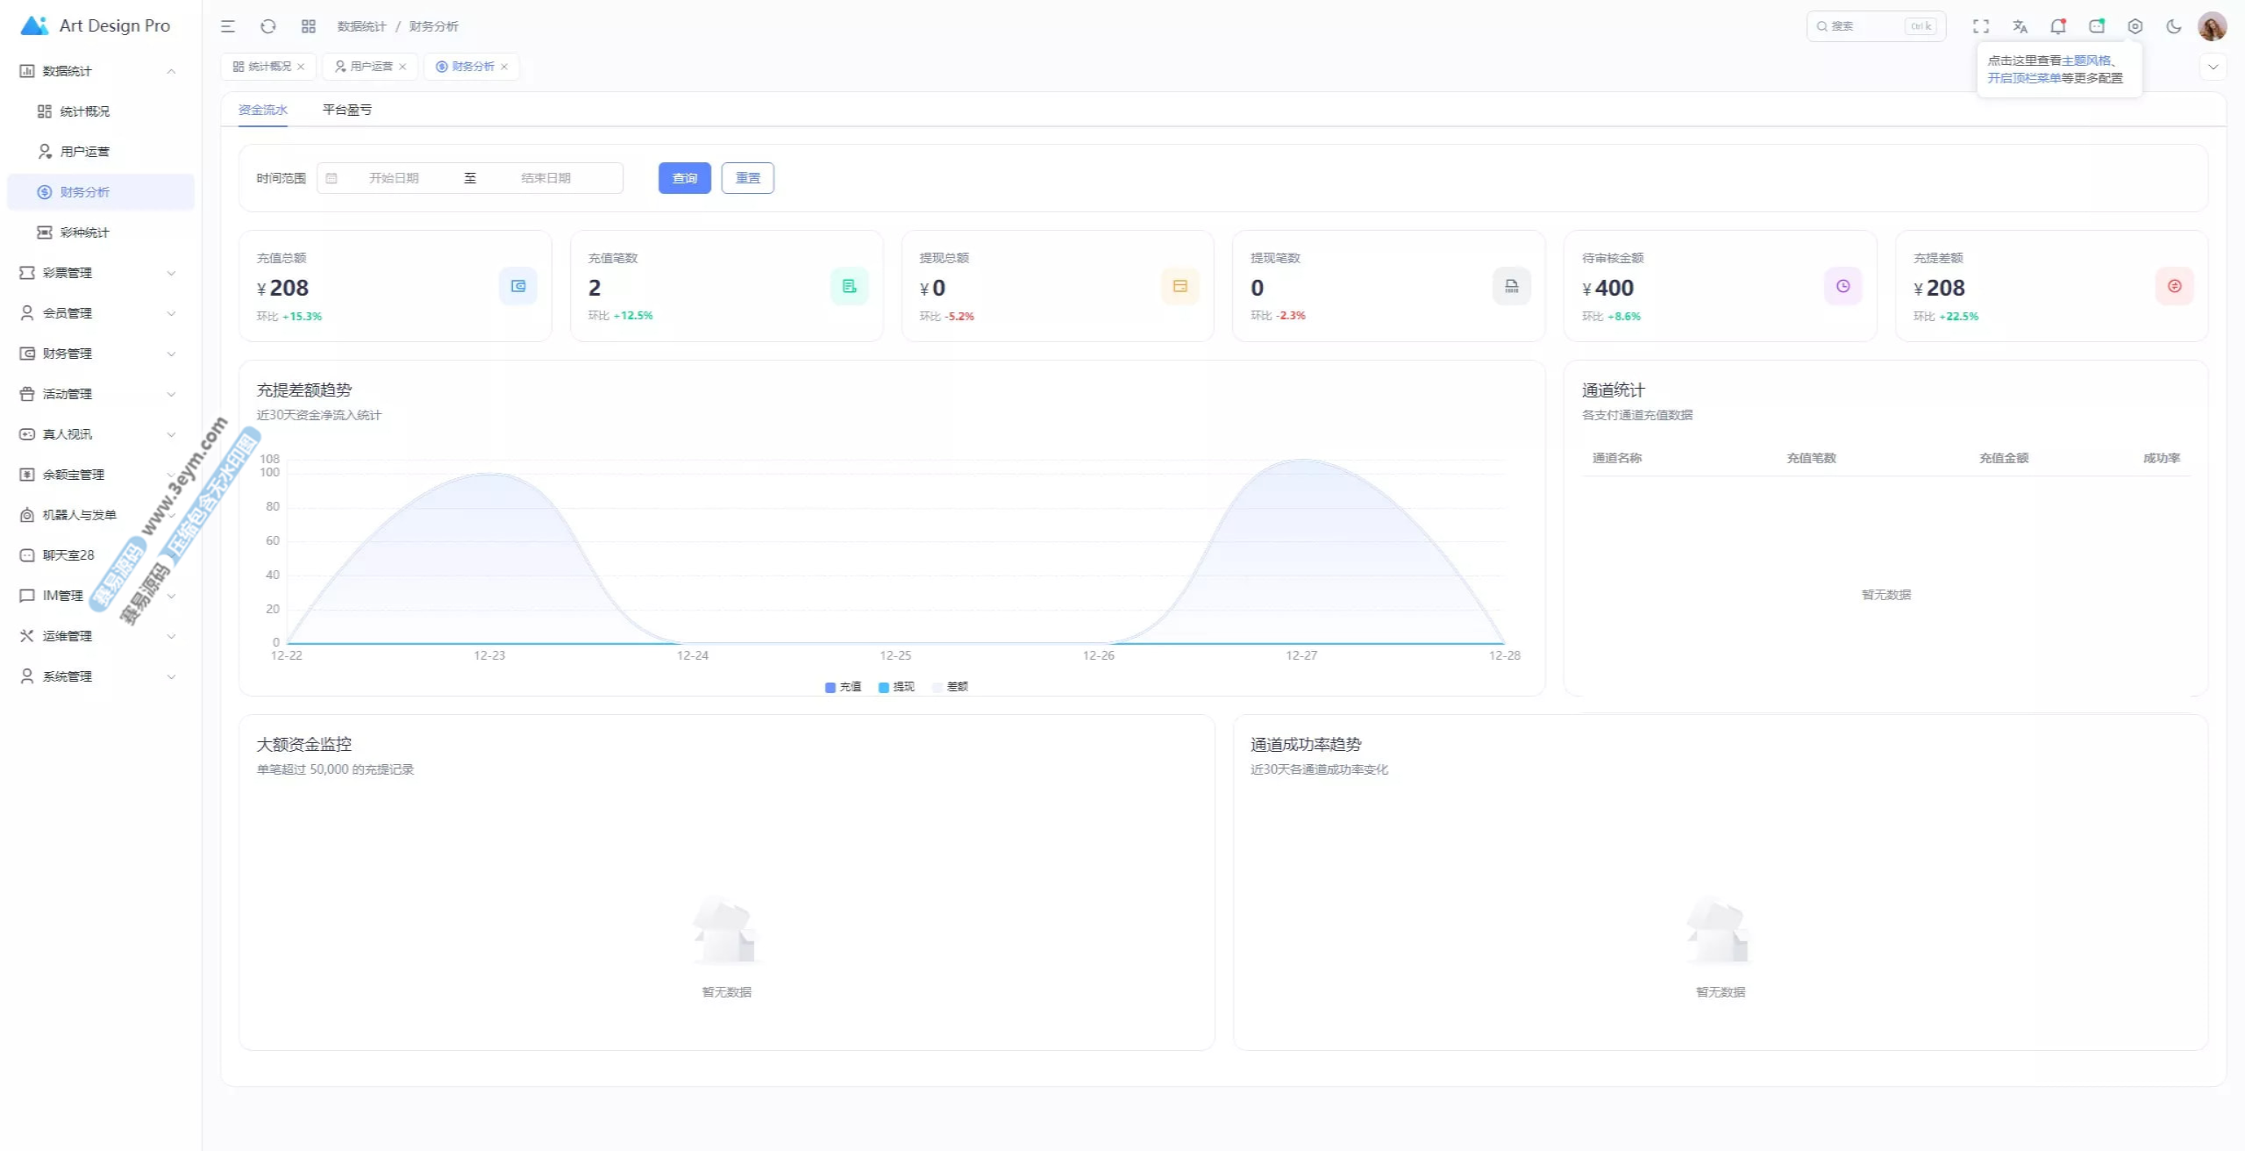Open 彩种统计 in the sidebar
2245x1151 pixels.
click(x=84, y=232)
